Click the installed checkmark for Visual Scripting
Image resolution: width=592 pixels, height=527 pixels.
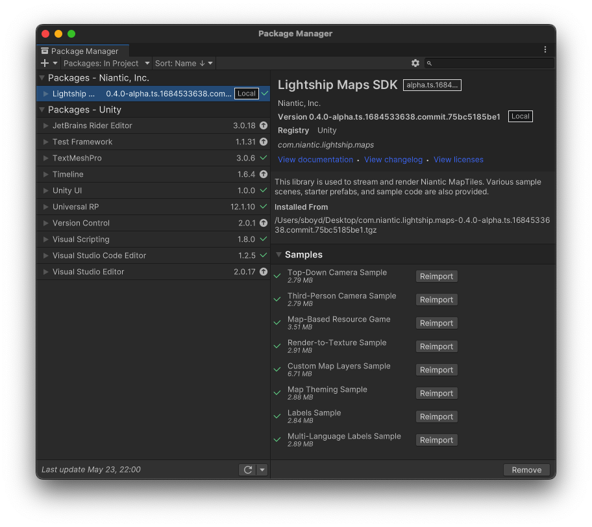[264, 239]
